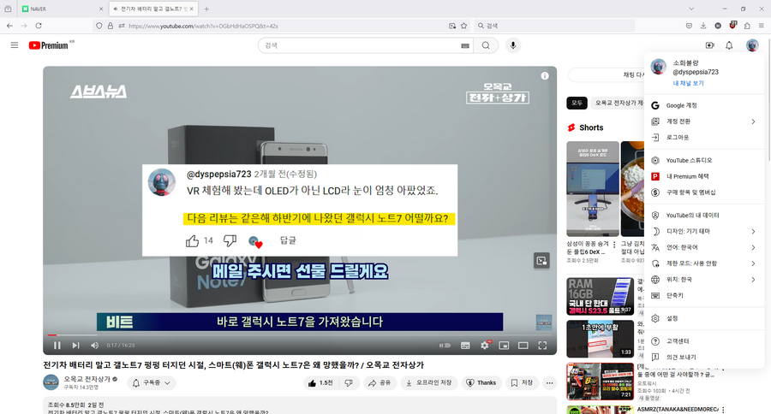Image resolution: width=771 pixels, height=414 pixels.
Task: Reload the page in browser toolbar
Action: tap(39, 26)
